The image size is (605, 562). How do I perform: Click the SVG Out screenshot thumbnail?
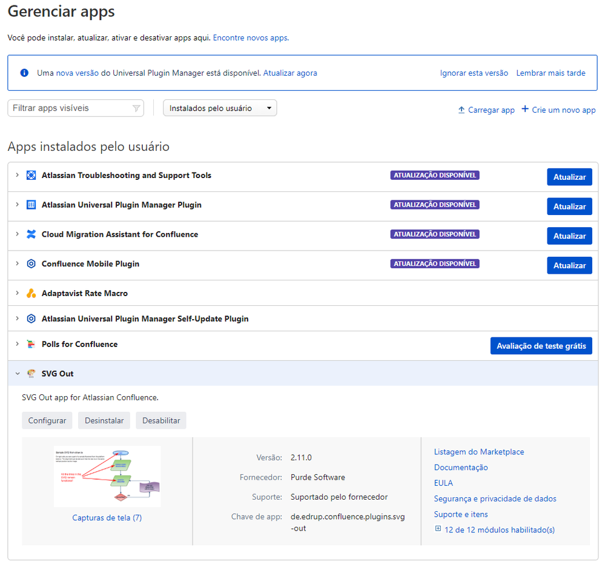pos(107,477)
